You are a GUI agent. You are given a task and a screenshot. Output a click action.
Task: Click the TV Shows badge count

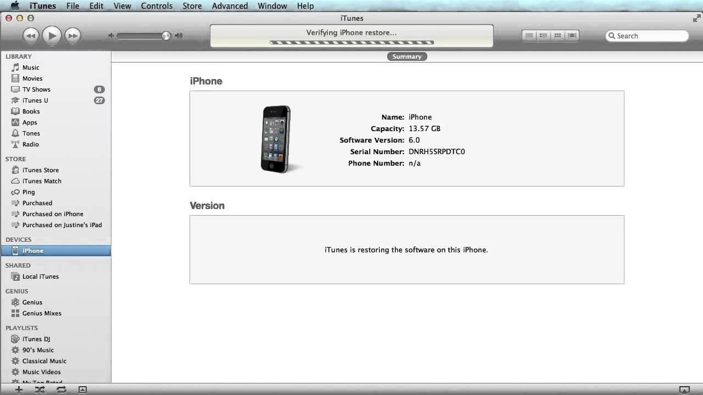[x=99, y=89]
